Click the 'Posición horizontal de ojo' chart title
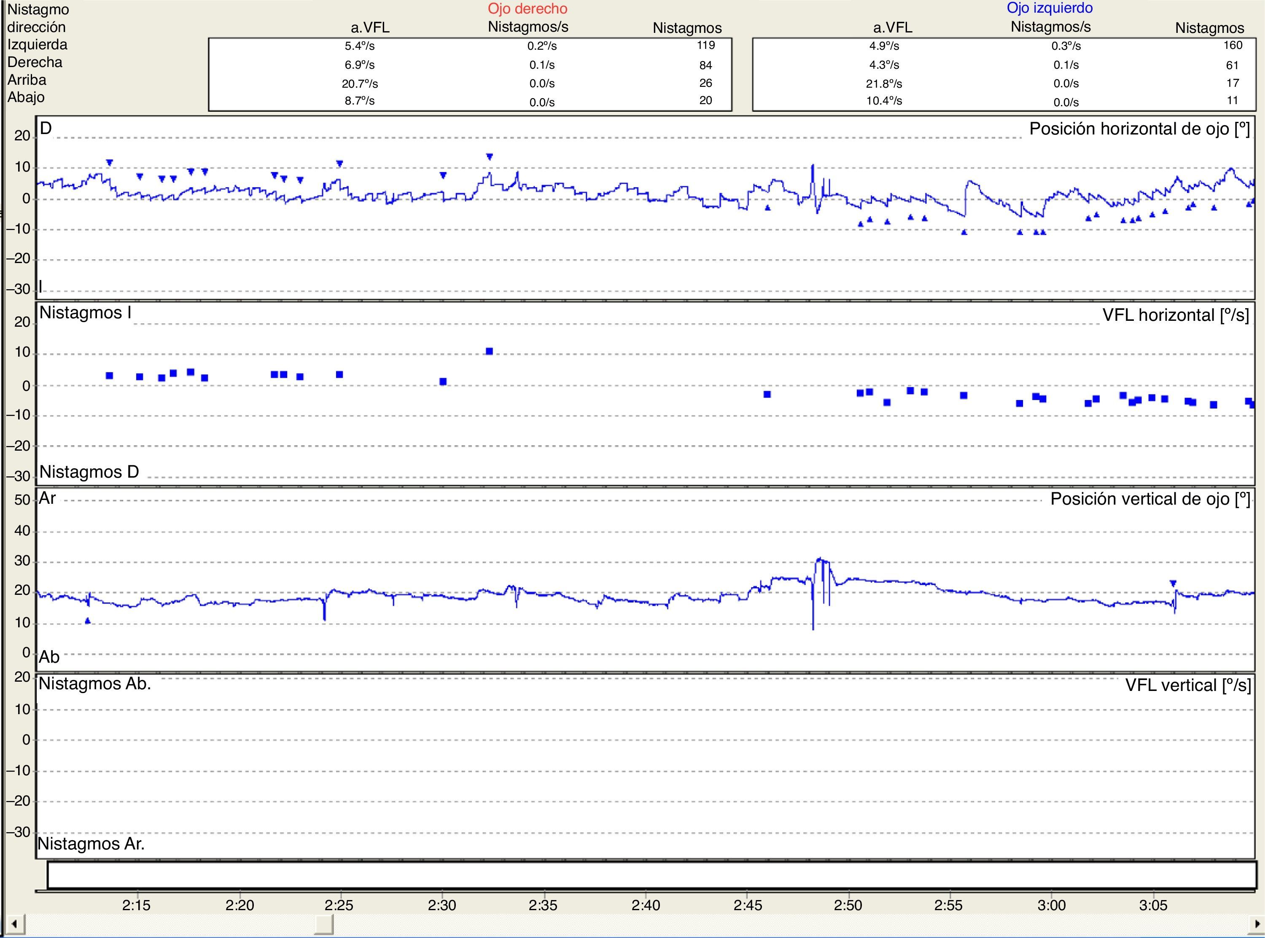This screenshot has height=938, width=1265. pyautogui.click(x=1139, y=129)
